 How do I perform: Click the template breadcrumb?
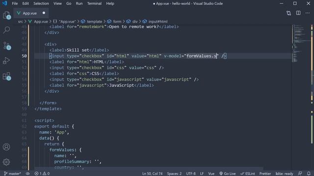[x=92, y=22]
